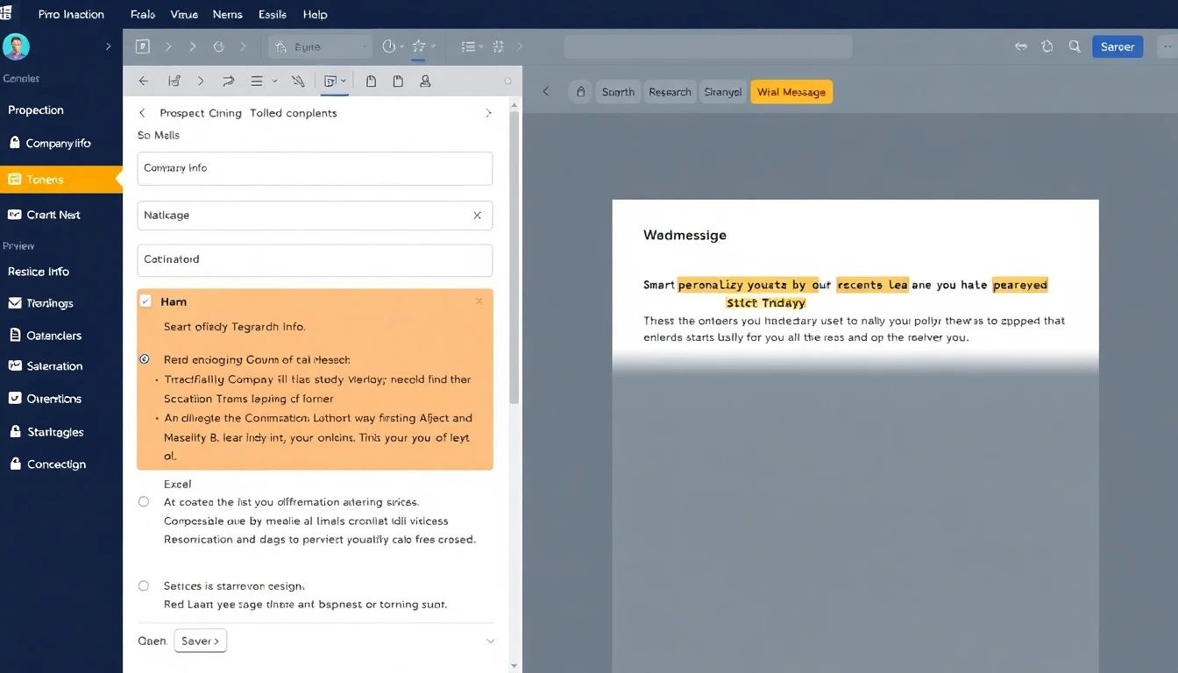The width and height of the screenshot is (1178, 673).
Task: Click the person icon in the panel toolbar
Action: click(x=425, y=81)
